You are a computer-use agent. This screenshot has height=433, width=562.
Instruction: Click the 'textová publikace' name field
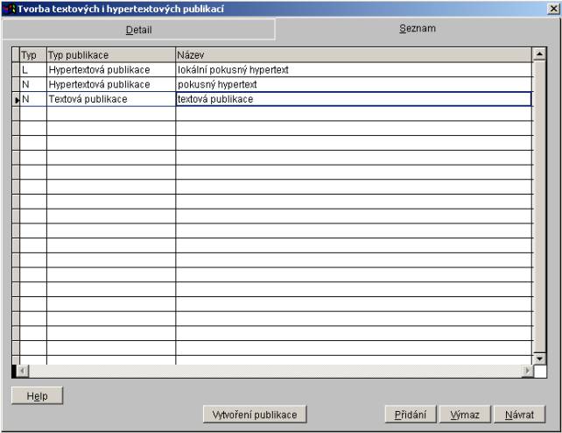(x=353, y=99)
